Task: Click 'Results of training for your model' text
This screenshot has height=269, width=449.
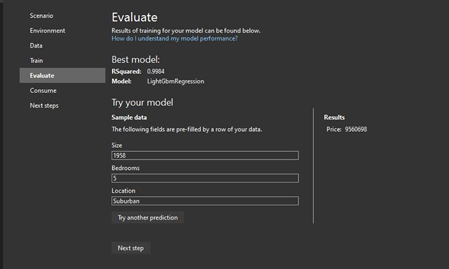Action: point(186,31)
